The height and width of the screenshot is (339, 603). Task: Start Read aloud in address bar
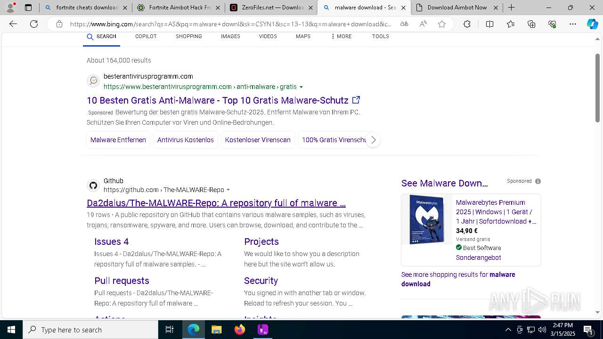click(x=423, y=24)
